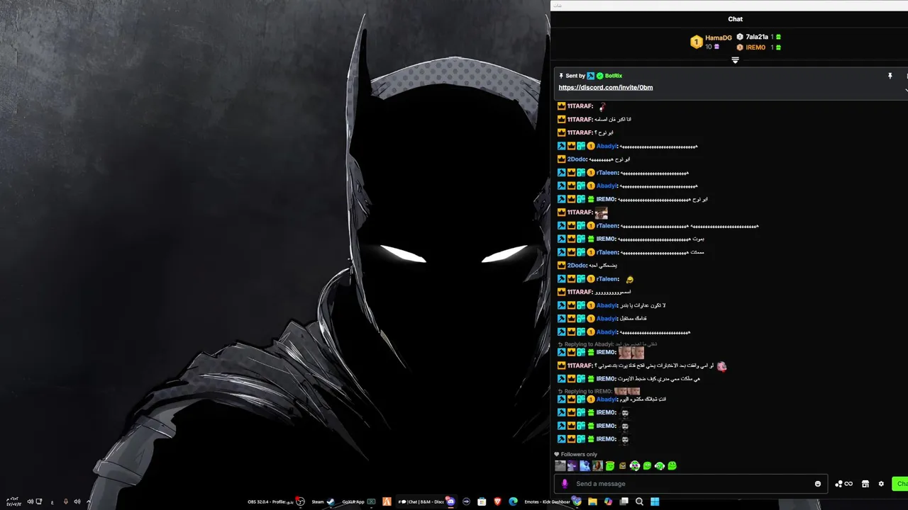This screenshot has height=510, width=908.
Task: Click the pin icon on pinned message
Action: coord(890,76)
